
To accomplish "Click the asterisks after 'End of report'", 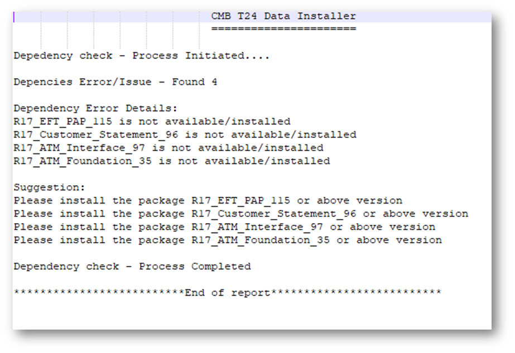I will 356,293.
